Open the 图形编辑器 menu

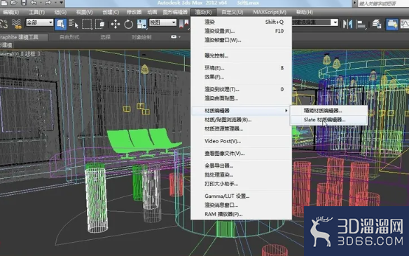point(175,12)
